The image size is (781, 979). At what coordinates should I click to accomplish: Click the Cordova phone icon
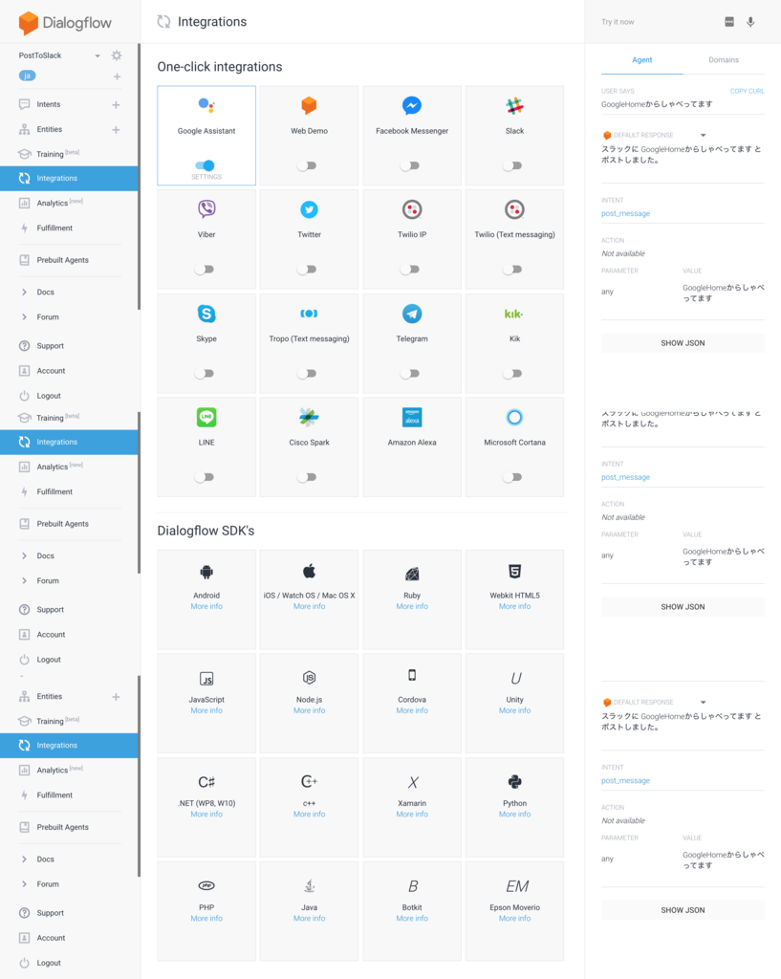coord(412,675)
